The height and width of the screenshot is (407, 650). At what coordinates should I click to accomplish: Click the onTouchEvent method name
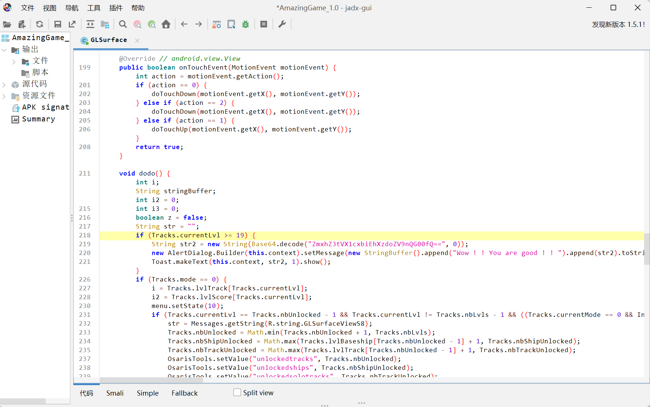pyautogui.click(x=203, y=67)
